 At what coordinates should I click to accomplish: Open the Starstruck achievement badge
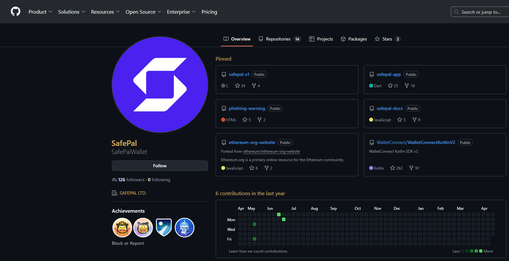(143, 228)
